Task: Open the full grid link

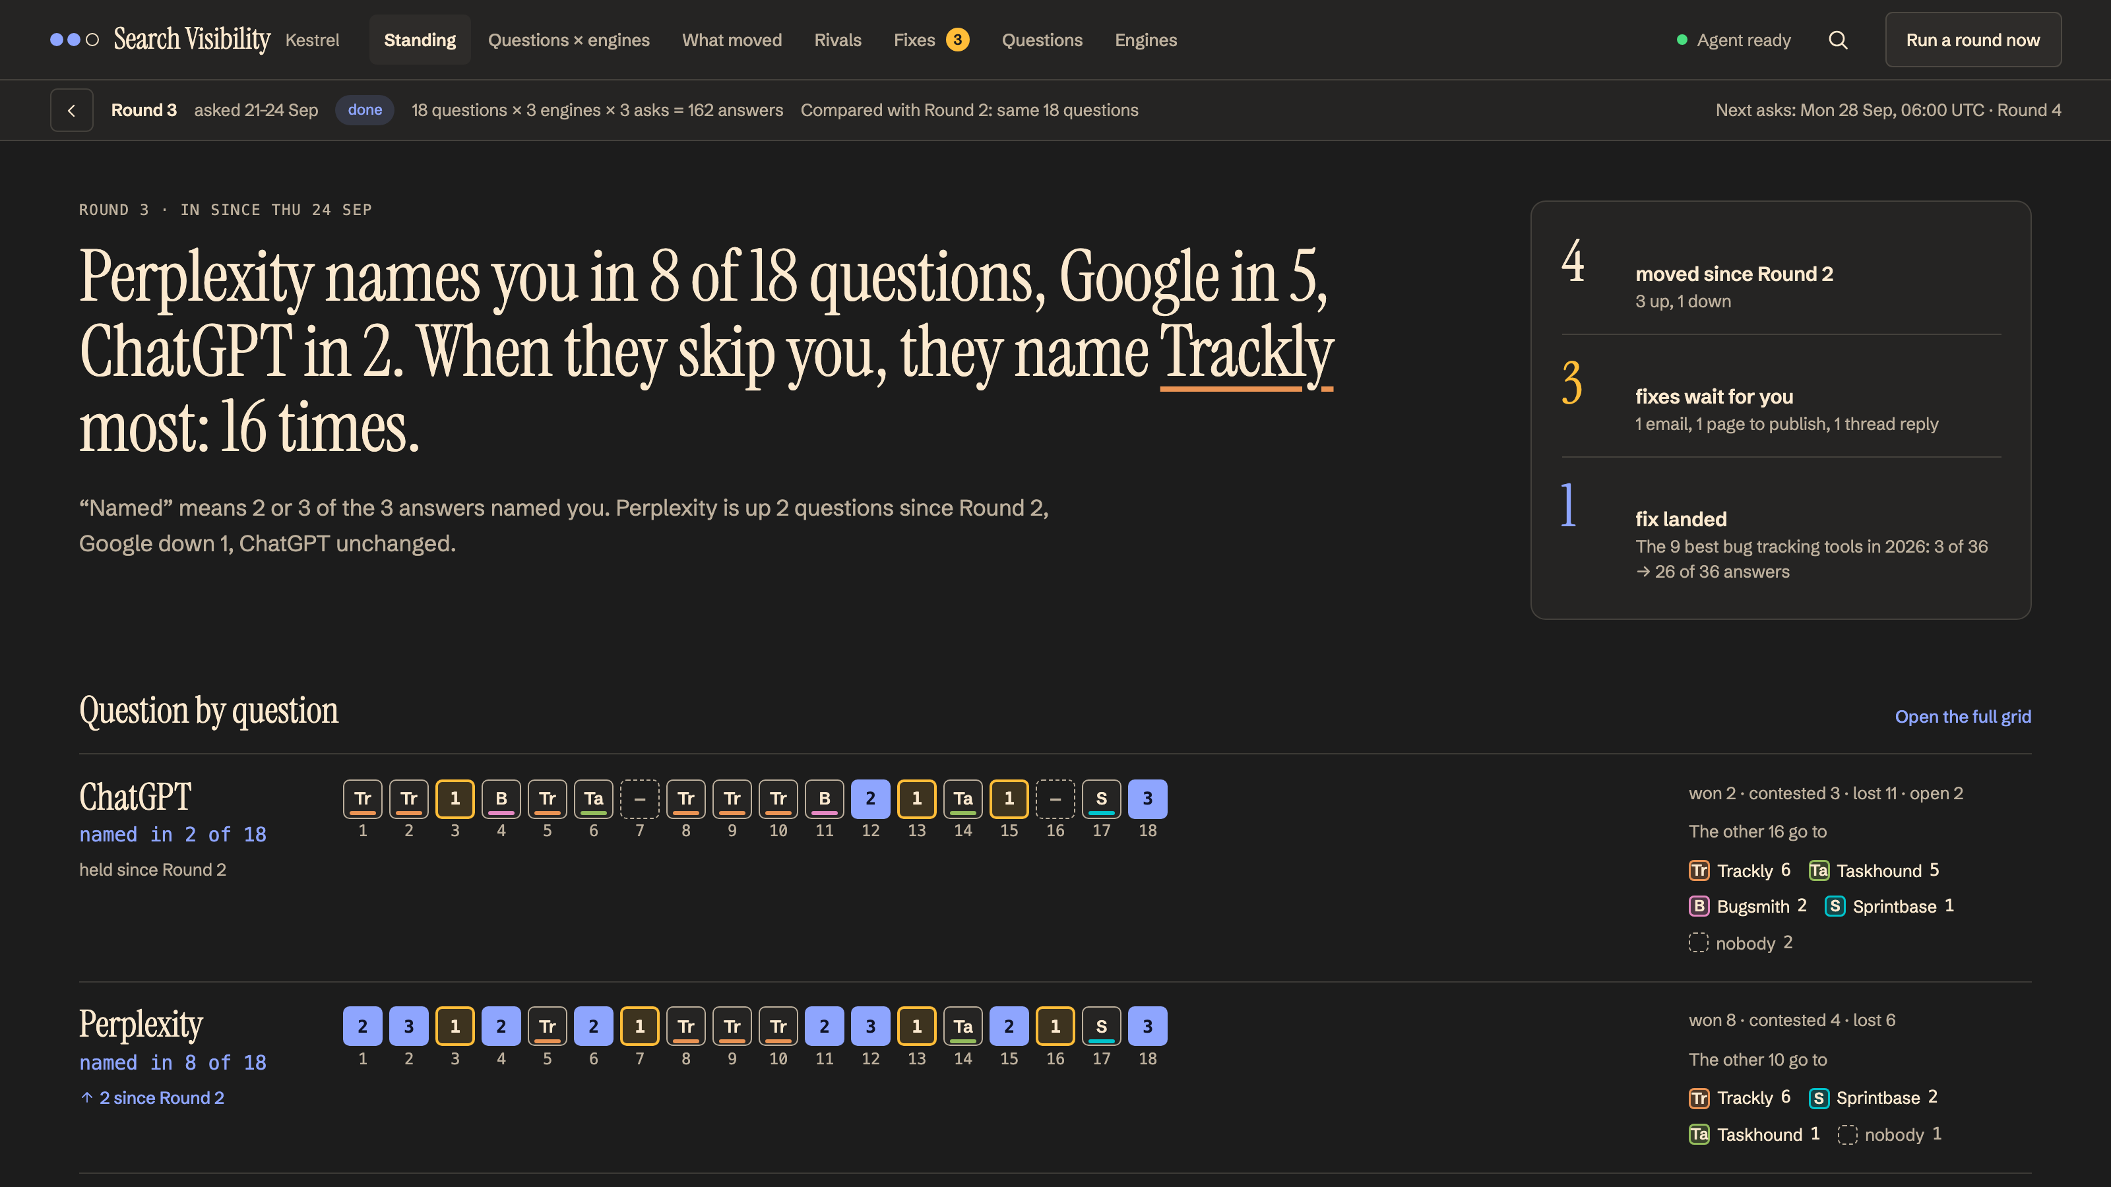Action: (x=1963, y=717)
